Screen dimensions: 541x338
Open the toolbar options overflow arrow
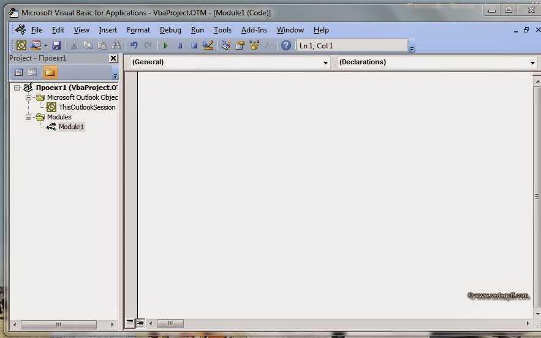[x=412, y=49]
